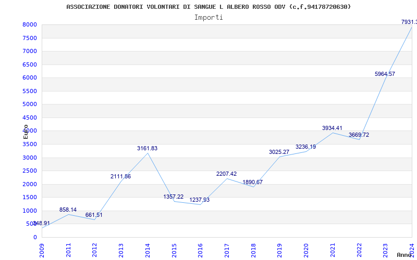This screenshot has height=260, width=417.
Task: Click the data label 1237.93
Action: (x=200, y=200)
